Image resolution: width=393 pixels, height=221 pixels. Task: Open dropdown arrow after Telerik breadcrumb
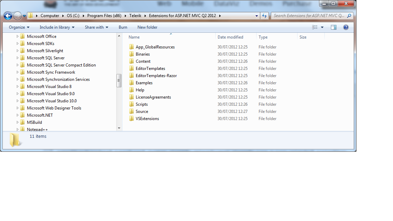point(145,16)
